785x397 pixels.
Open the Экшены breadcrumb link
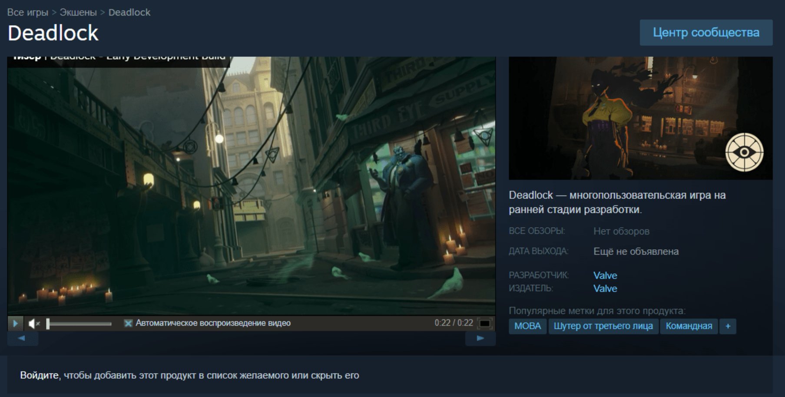click(x=78, y=12)
